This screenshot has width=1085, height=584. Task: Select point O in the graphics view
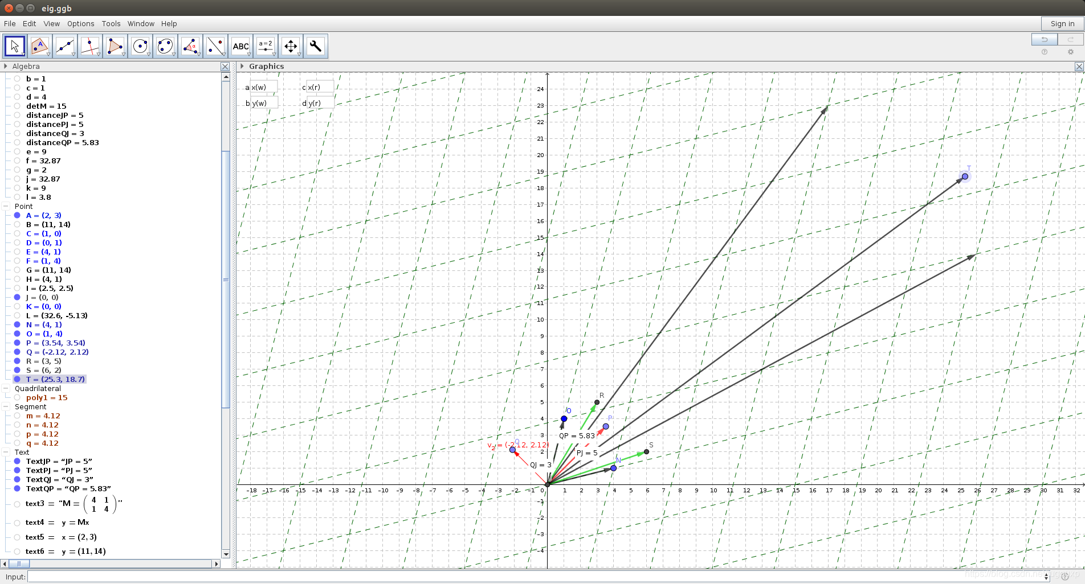(564, 419)
